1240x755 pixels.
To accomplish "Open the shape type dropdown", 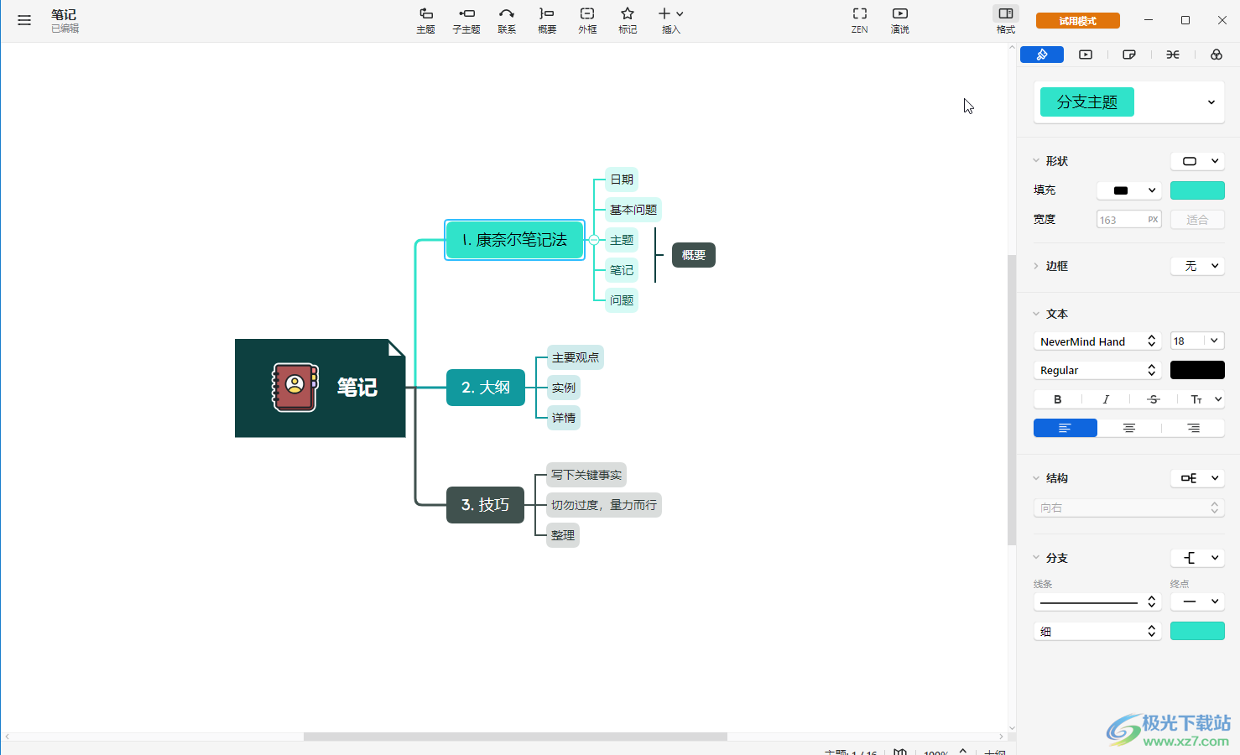I will pyautogui.click(x=1197, y=161).
